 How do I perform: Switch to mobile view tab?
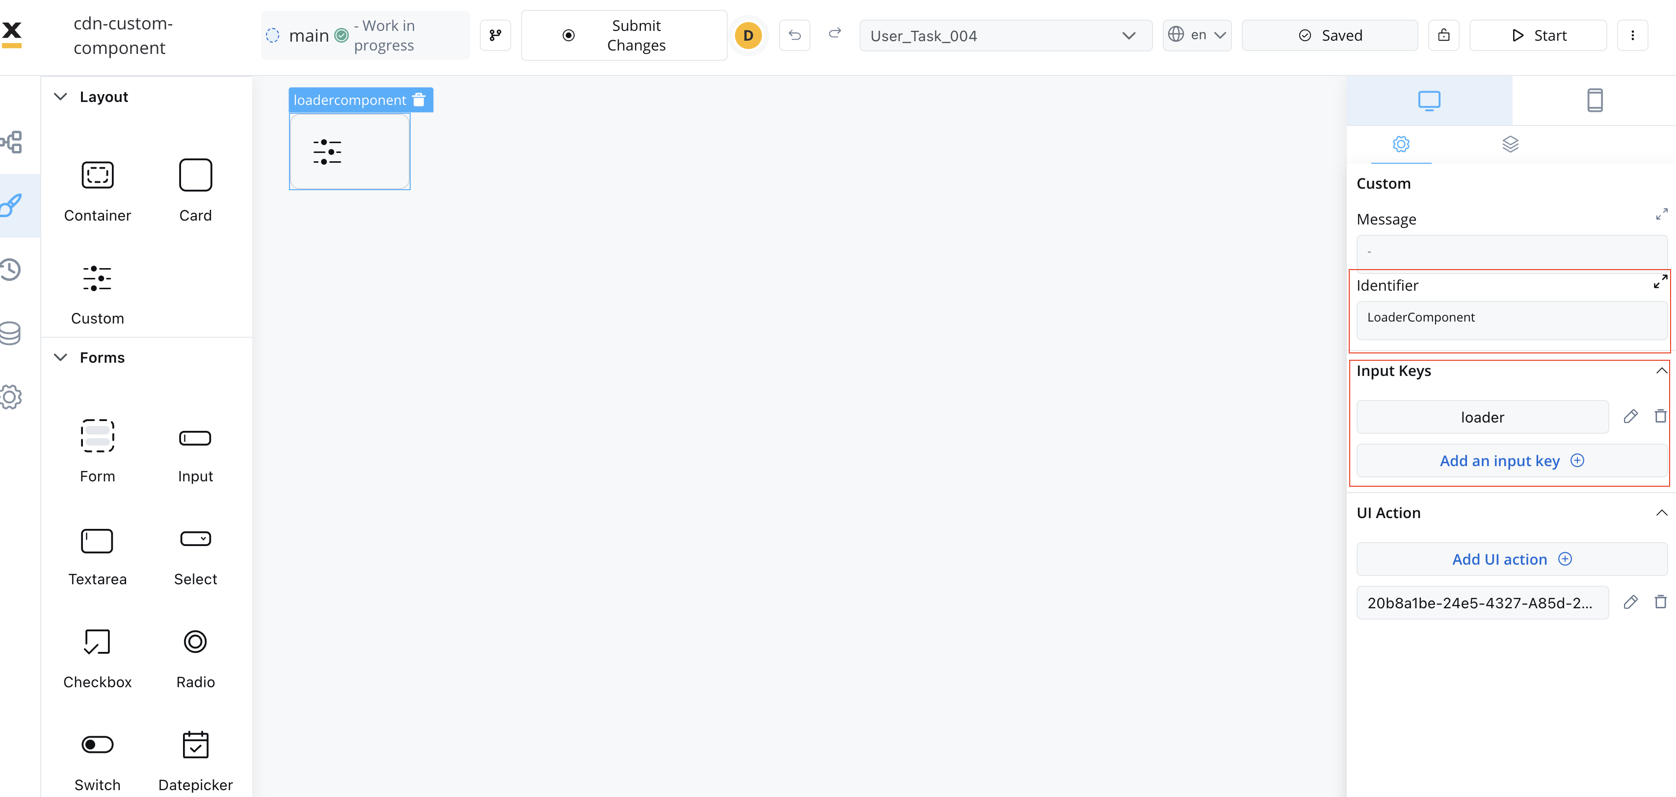[1594, 101]
